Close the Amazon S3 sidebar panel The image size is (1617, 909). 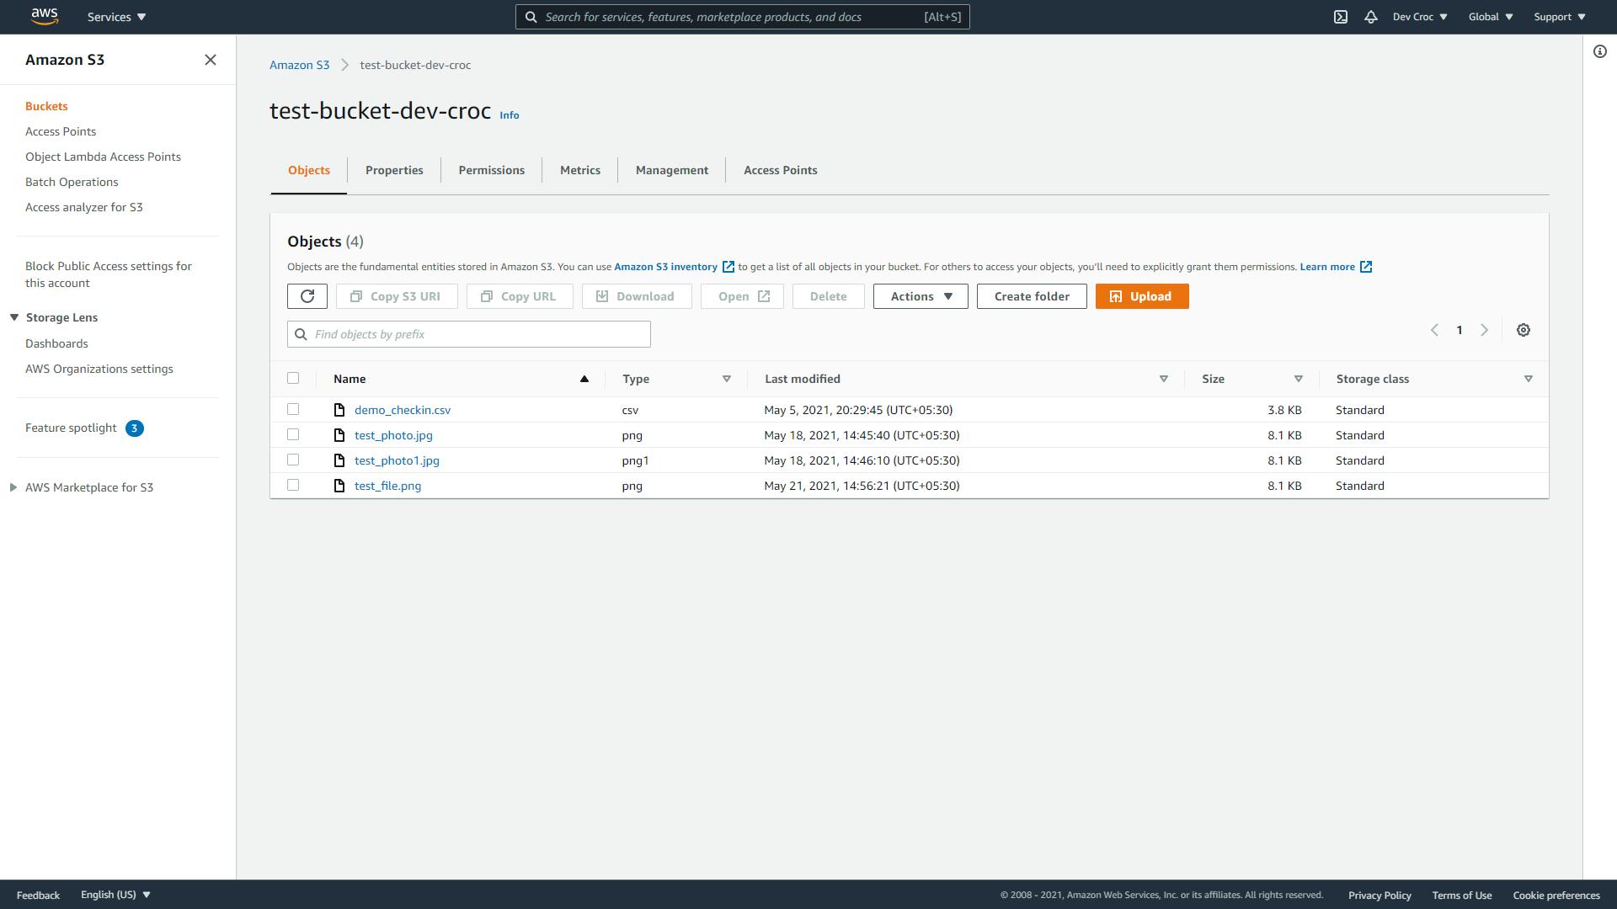(211, 60)
